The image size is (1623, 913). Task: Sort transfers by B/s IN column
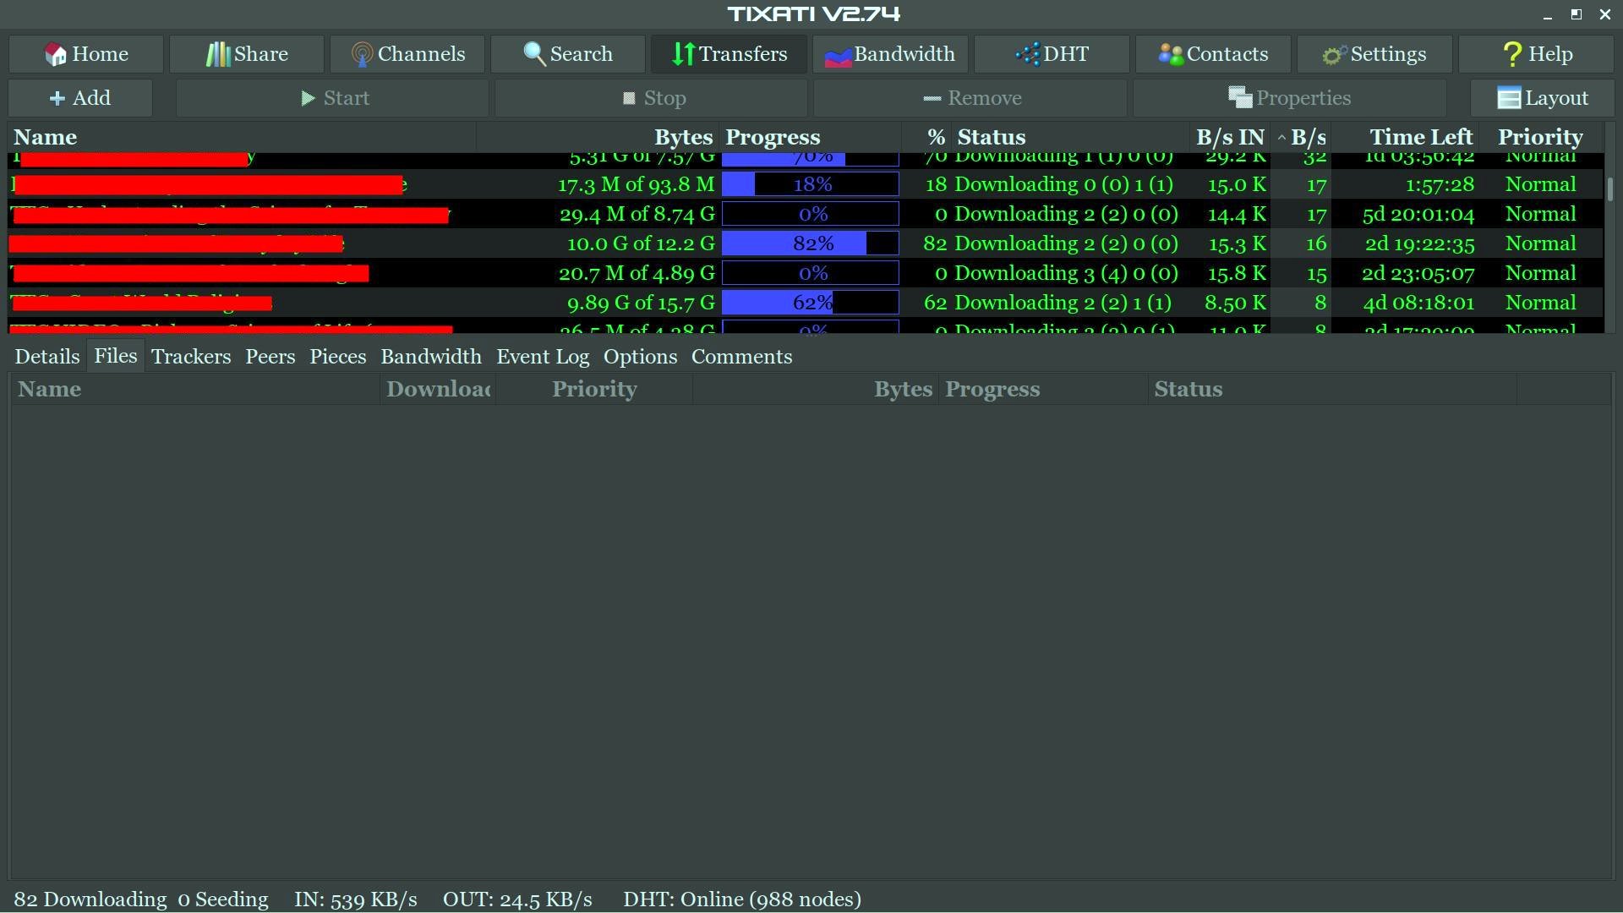(1230, 137)
